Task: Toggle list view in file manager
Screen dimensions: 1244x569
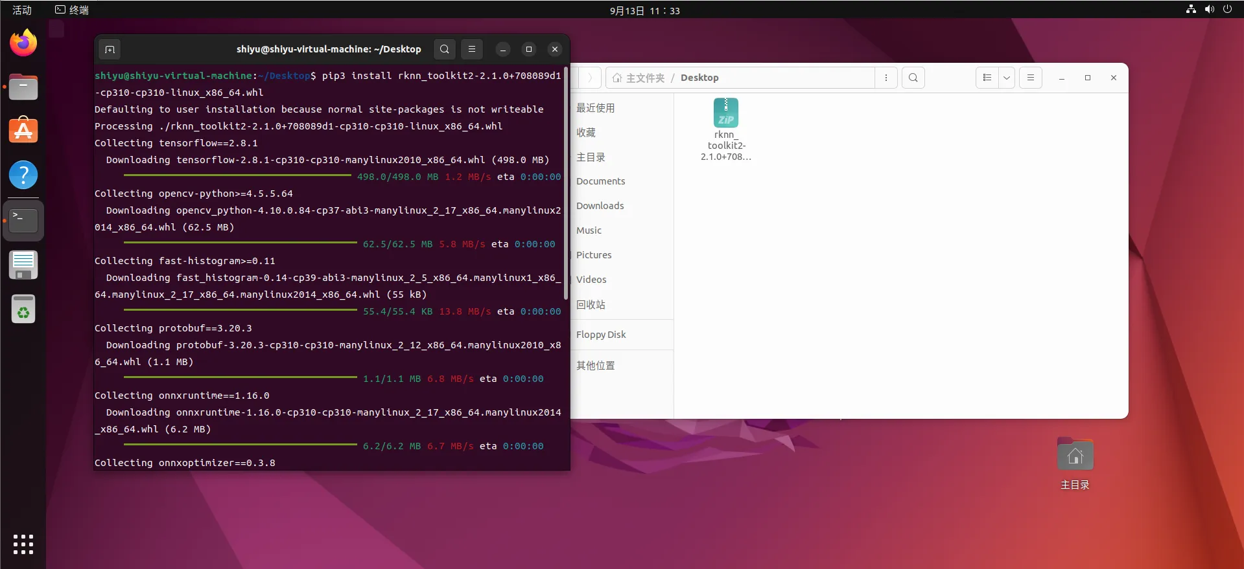Action: 987,78
